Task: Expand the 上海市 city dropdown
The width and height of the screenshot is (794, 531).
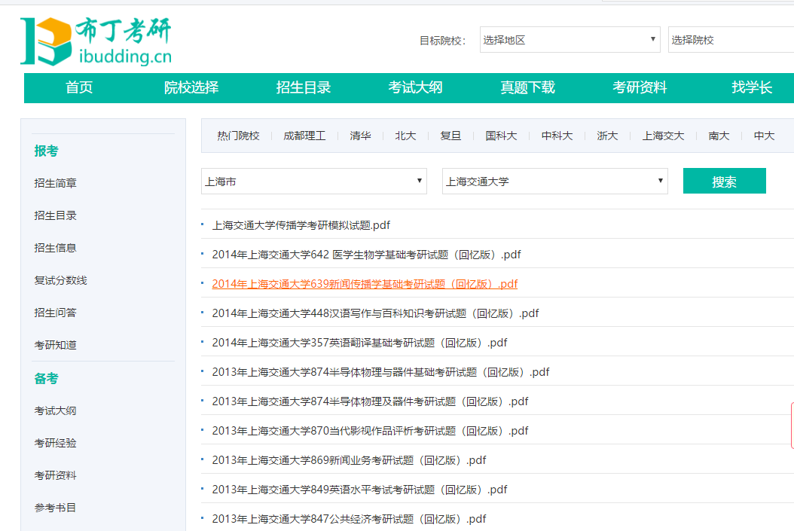Action: tap(314, 182)
